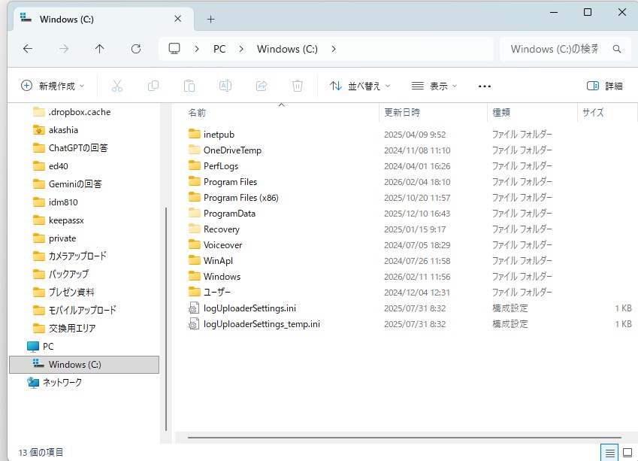Click the navigation pane vertical scrollbar
This screenshot has height=461, width=638.
pyautogui.click(x=167, y=316)
